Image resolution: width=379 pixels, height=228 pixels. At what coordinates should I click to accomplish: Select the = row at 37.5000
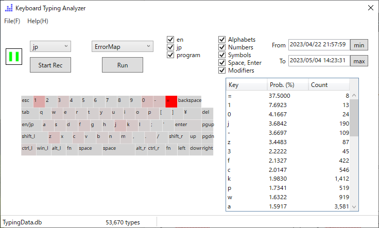(288, 96)
